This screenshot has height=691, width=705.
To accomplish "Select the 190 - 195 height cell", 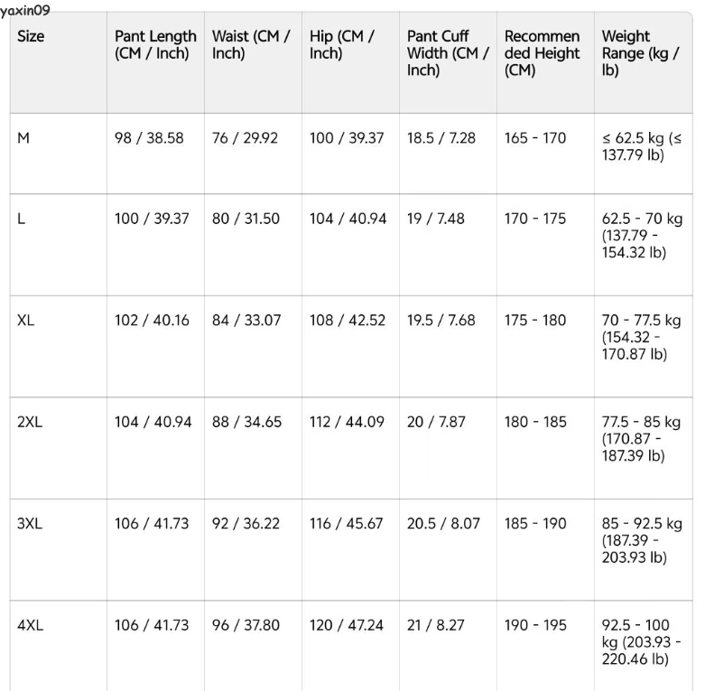I will pyautogui.click(x=535, y=625).
